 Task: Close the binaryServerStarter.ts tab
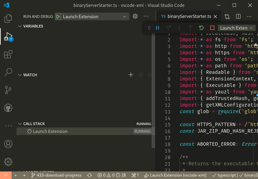[215, 16]
